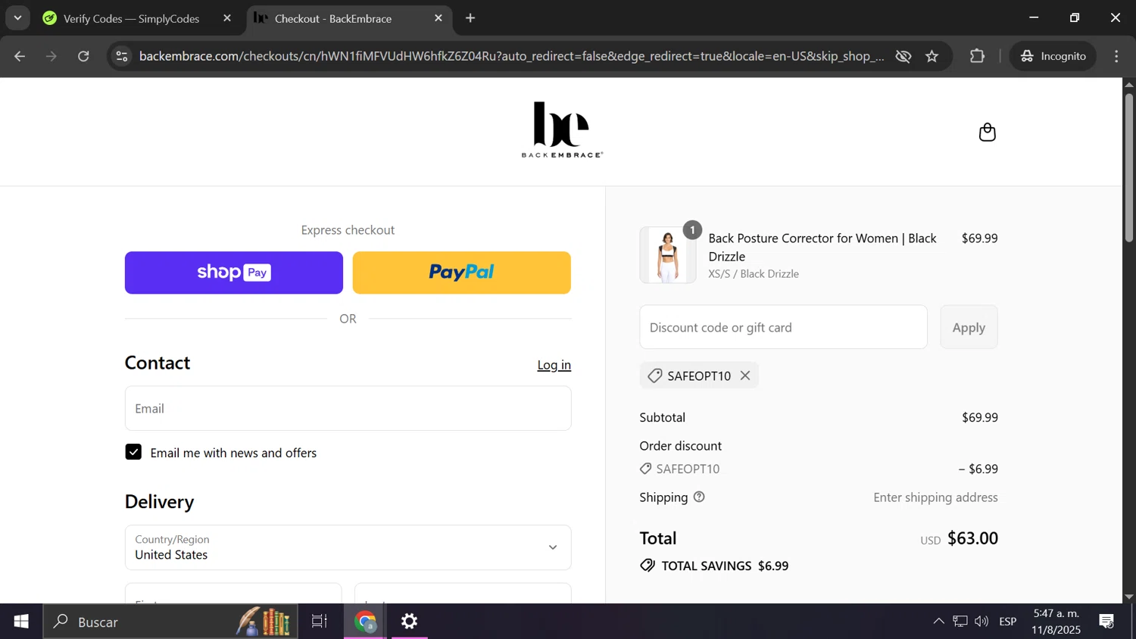
Task: View site information icon in address bar
Action: pyautogui.click(x=122, y=56)
